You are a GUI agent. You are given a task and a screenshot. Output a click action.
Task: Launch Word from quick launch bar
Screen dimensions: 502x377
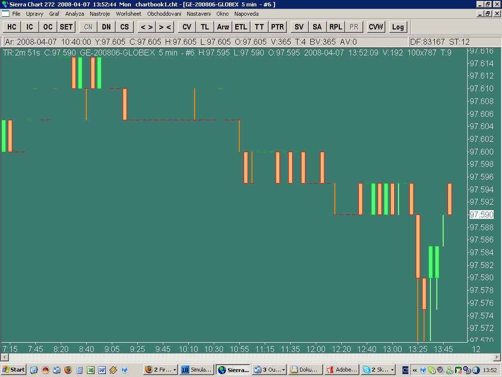(102, 370)
